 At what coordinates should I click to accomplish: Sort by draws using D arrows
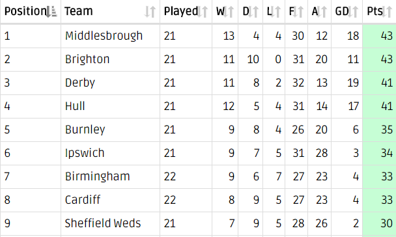coord(253,12)
